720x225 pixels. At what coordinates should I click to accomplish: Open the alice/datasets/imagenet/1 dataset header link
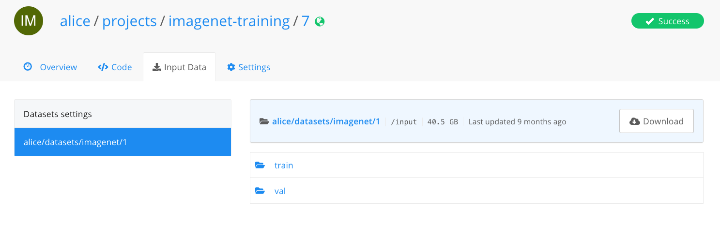pos(326,121)
